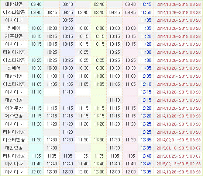This screenshot has width=203, height=176.
Task: Click 이스타항공 label in the 11:30 row
Action: click(x=14, y=140)
